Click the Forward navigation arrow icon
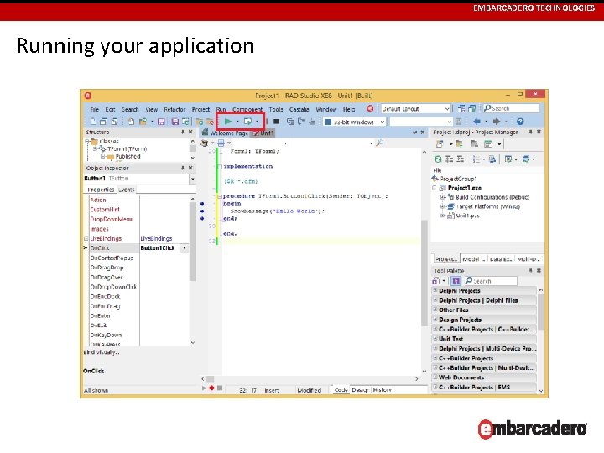 496,122
